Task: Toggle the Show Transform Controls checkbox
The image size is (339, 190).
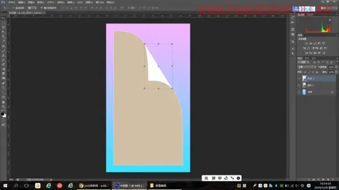Action: pos(41,8)
